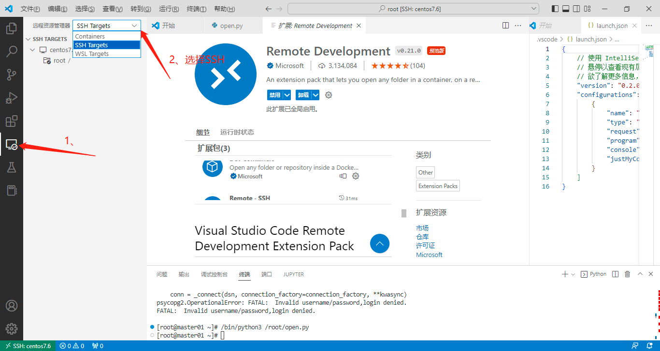Select the Python terminal entry
Screen dimensions: 660x351
click(x=593, y=274)
